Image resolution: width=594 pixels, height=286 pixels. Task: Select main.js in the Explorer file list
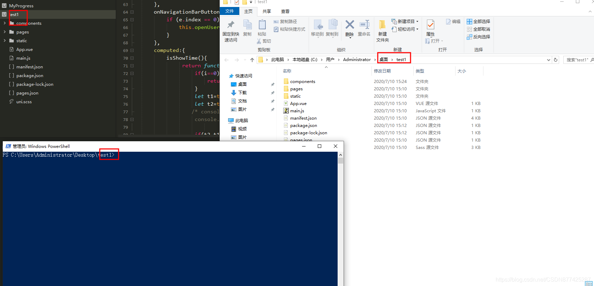coord(297,111)
